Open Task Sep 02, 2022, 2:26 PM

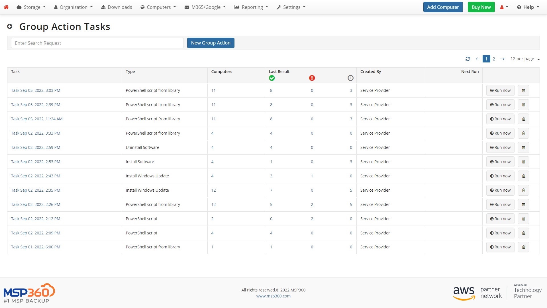[36, 204]
